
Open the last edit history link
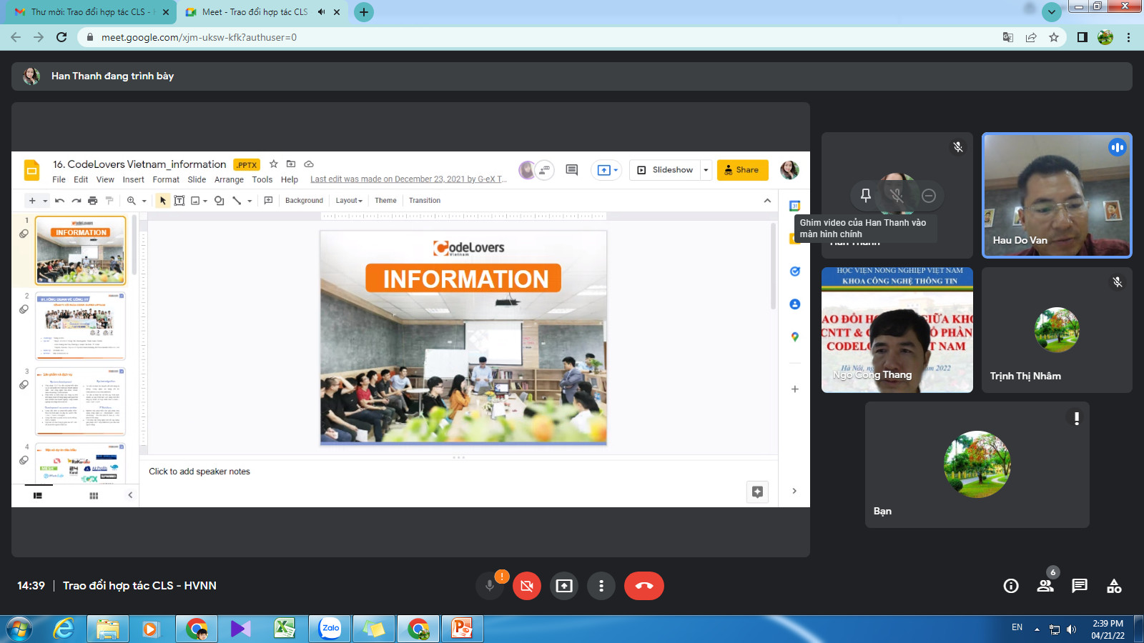[x=408, y=179]
